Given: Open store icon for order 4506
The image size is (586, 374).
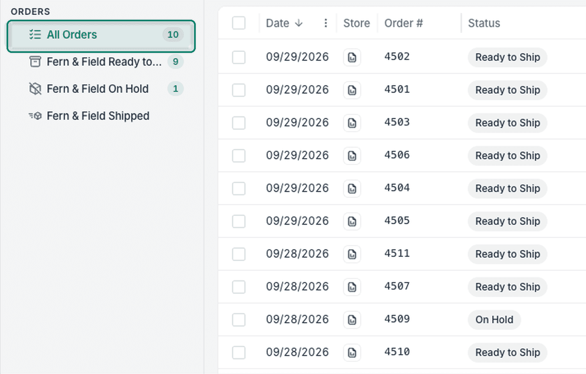Looking at the screenshot, I should (x=352, y=156).
